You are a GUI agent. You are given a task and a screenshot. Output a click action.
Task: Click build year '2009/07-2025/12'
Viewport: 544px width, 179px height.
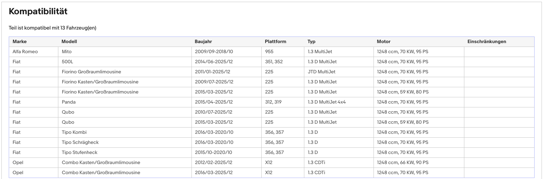point(214,82)
